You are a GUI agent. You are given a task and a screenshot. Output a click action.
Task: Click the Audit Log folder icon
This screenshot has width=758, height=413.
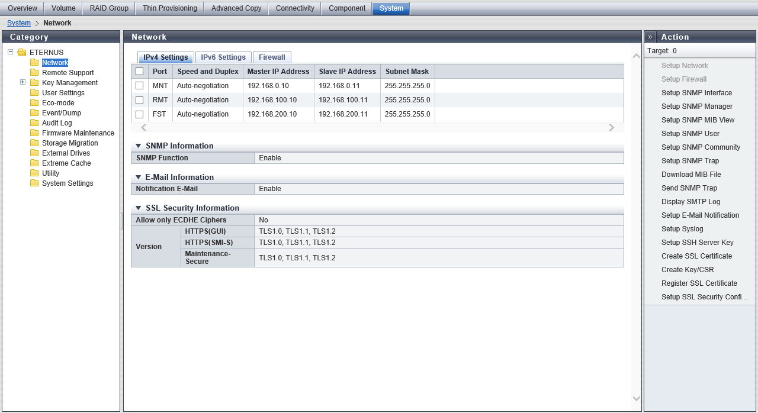[x=34, y=123]
